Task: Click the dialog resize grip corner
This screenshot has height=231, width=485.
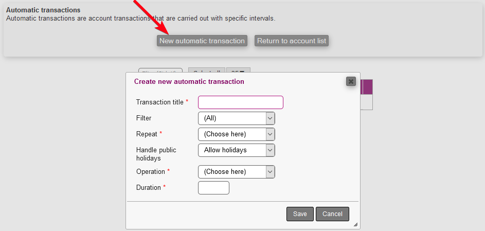Action: [x=355, y=225]
